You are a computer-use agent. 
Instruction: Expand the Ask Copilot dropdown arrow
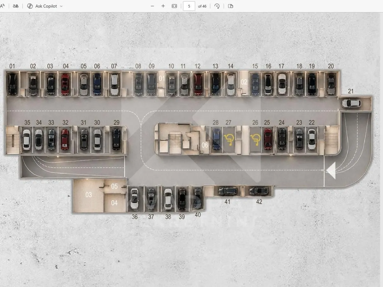[x=61, y=6]
